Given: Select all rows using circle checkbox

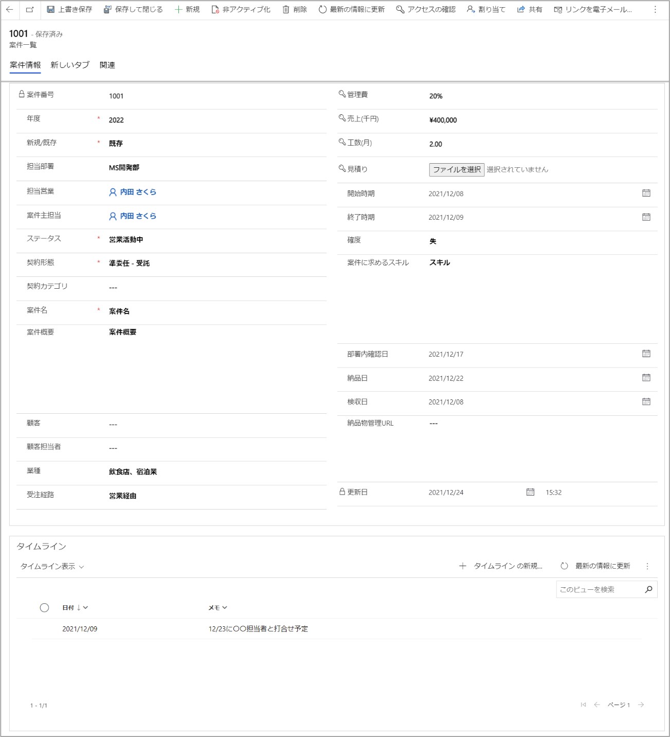Looking at the screenshot, I should click(x=44, y=608).
